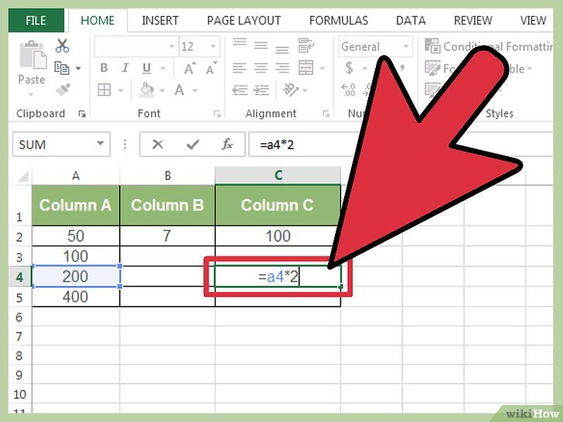
Task: Click the Increase Decimal icon
Action: coord(348,90)
